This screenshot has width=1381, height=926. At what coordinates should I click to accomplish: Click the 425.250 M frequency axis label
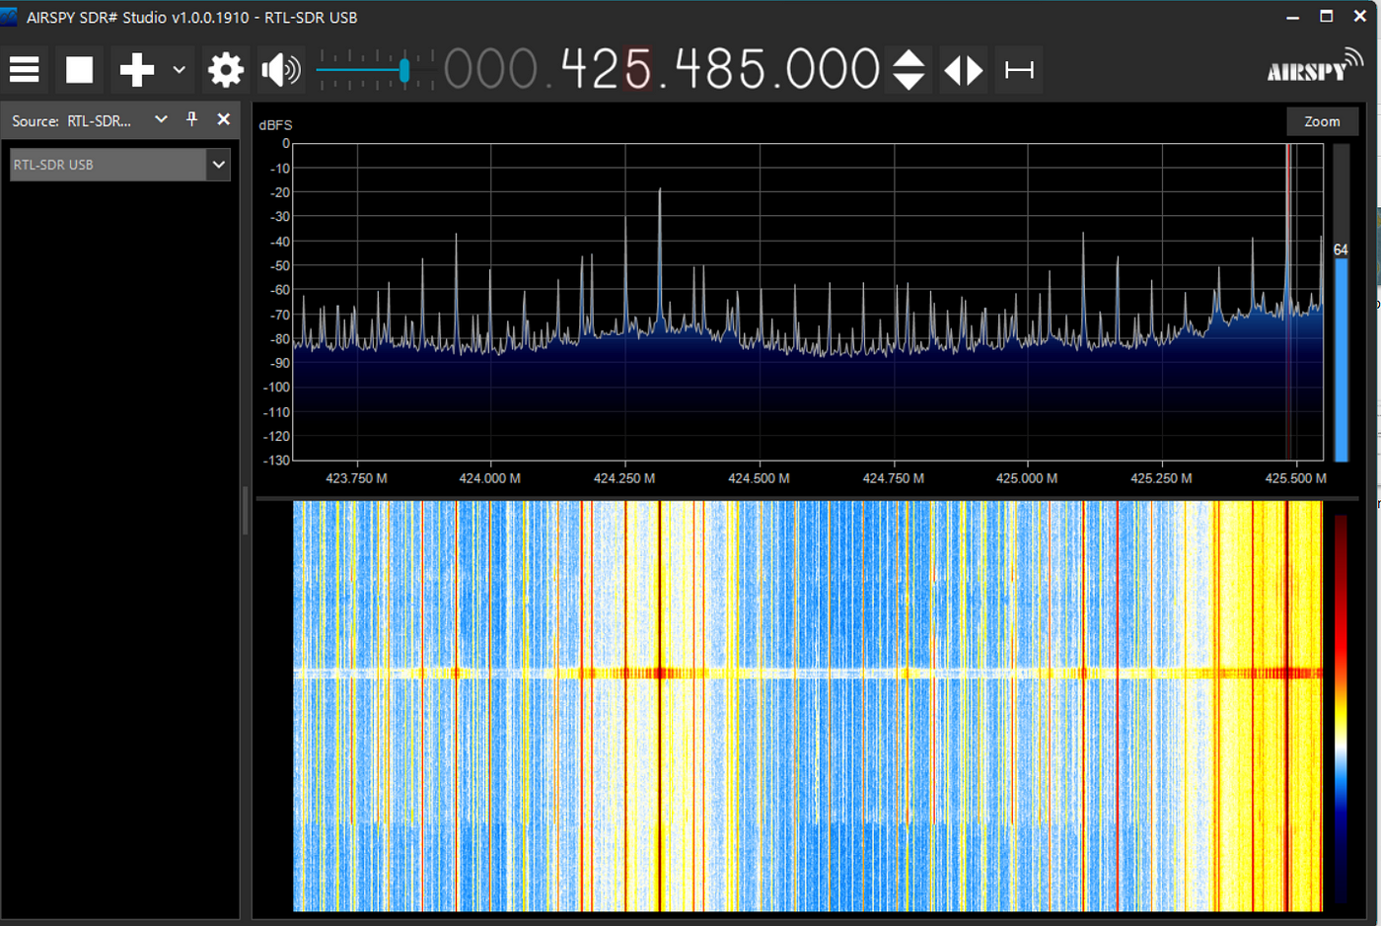click(1161, 478)
